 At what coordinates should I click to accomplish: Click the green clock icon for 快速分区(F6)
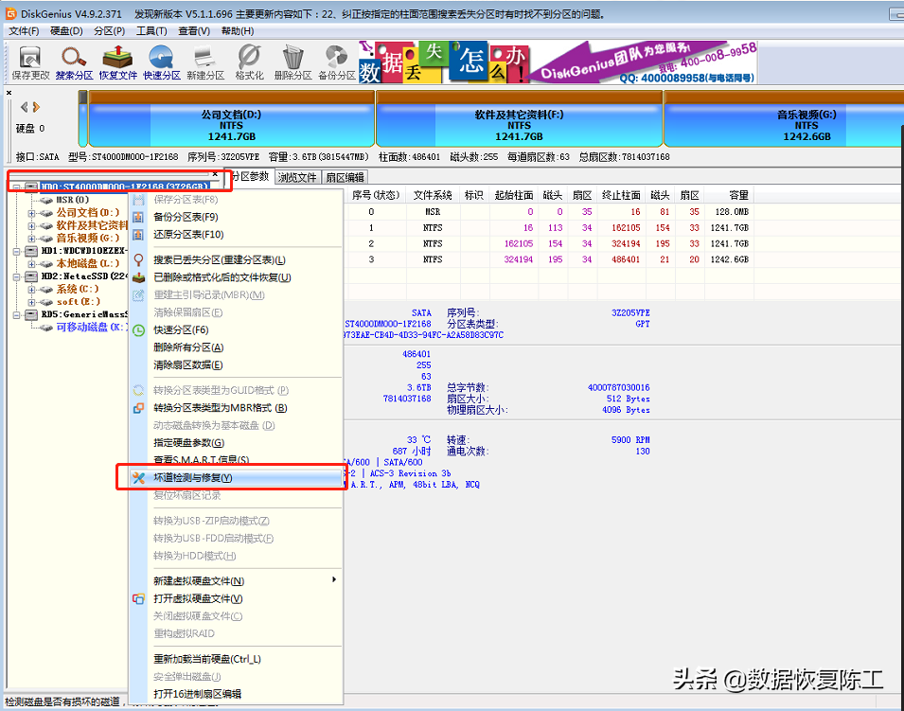tap(138, 330)
